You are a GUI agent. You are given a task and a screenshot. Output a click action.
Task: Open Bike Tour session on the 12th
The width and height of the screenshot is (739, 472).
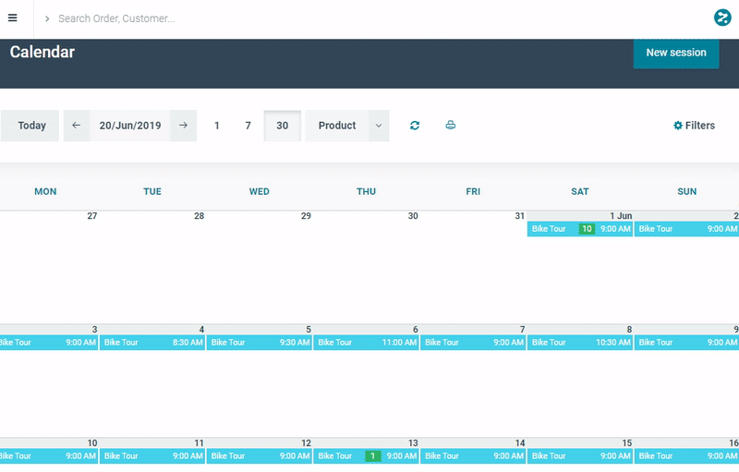pyautogui.click(x=260, y=456)
